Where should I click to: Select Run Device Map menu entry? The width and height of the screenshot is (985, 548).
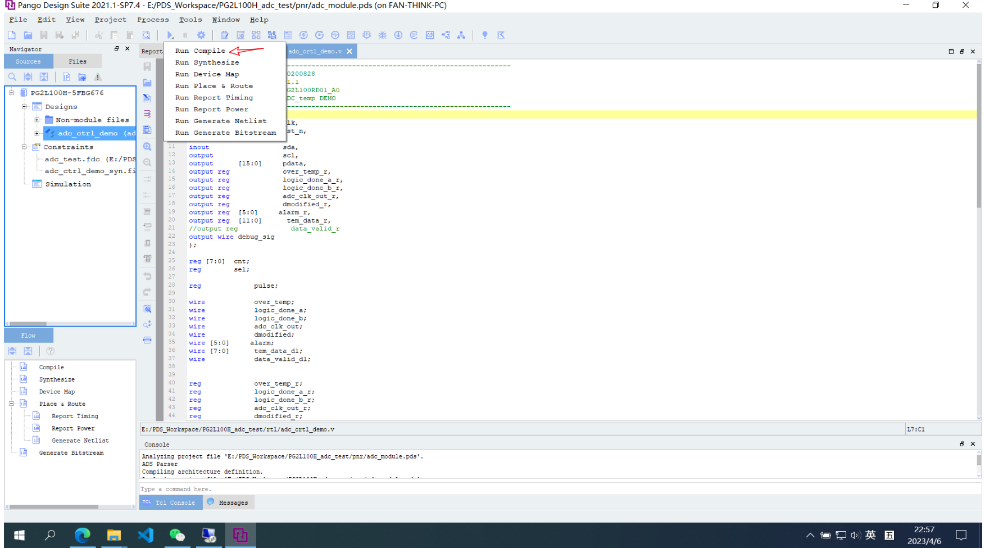click(x=207, y=74)
